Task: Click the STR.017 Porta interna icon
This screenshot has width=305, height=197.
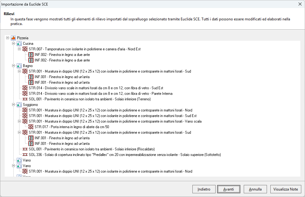Action: [x=31, y=127]
